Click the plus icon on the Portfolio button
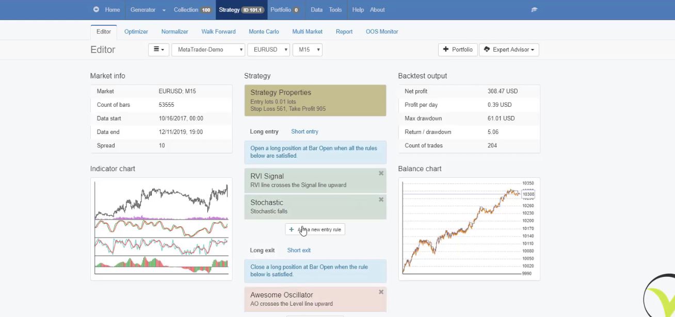 [x=446, y=49]
